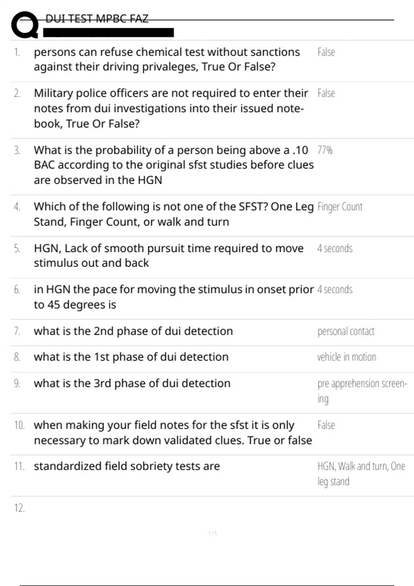Viewport: 414px width, 586px height.
Task: Select the military police officers notebook question
Action: [171, 108]
